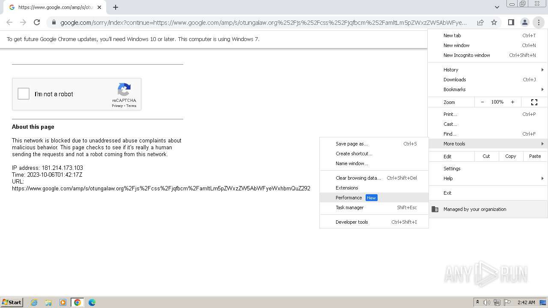548x308 pixels.
Task: Click the volume speaker tray icon
Action: pyautogui.click(x=487, y=302)
